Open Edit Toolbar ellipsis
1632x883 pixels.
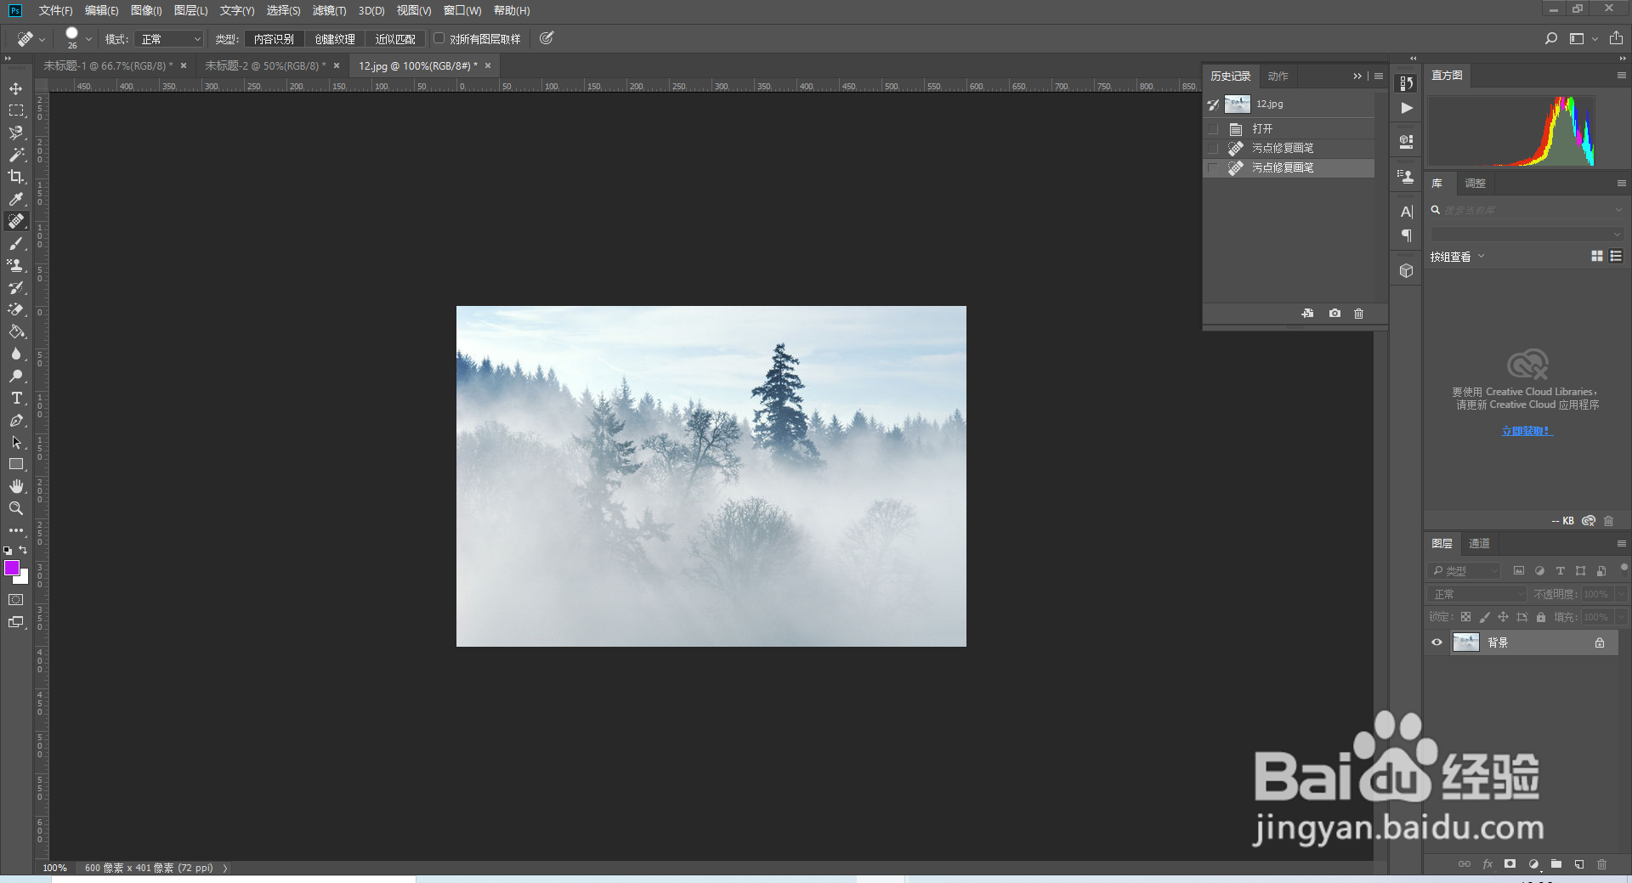[16, 530]
